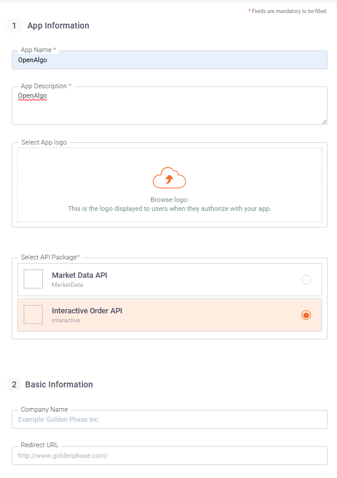Click the Interactive Order API title text
337x478 pixels.
click(x=87, y=311)
